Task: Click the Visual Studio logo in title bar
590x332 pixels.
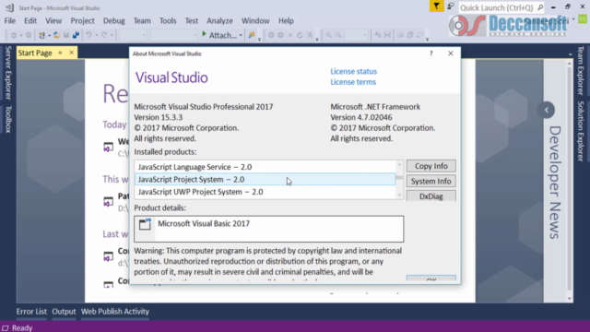Action: pyautogui.click(x=9, y=7)
